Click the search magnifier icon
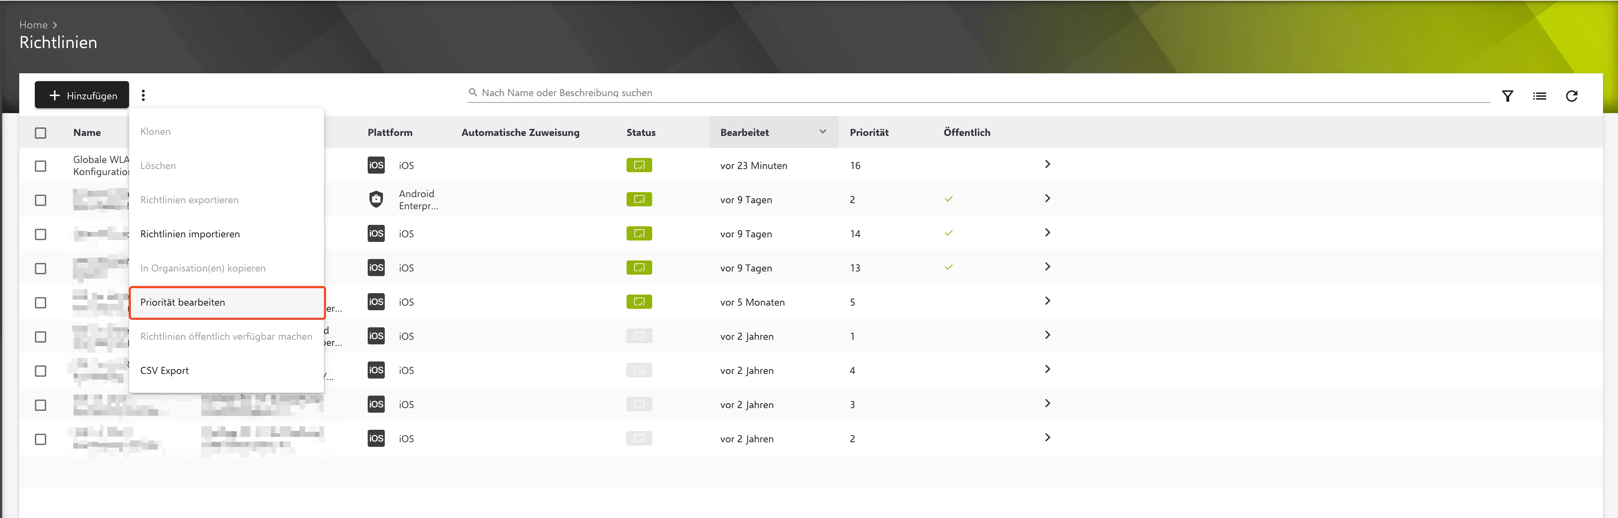This screenshot has height=518, width=1618. (472, 92)
